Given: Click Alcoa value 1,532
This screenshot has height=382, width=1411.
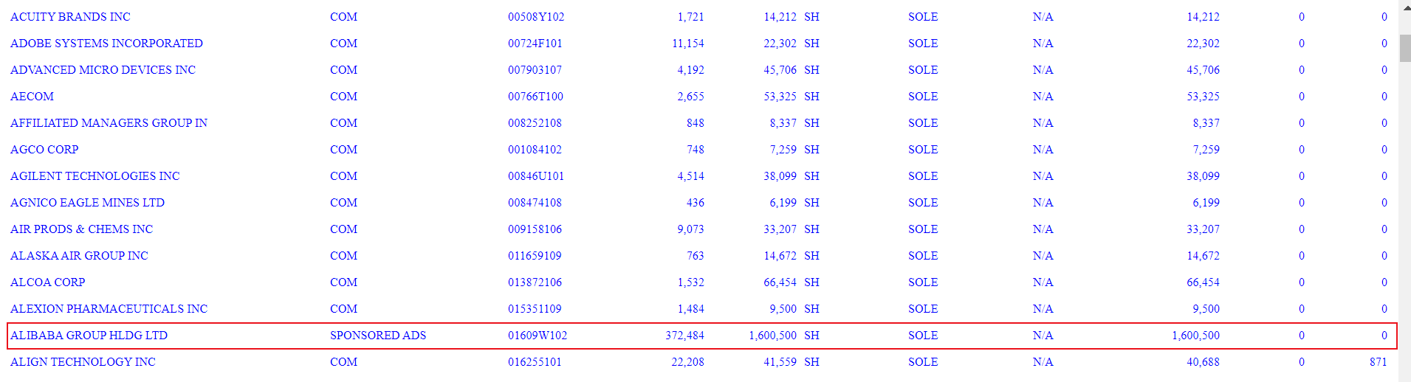Looking at the screenshot, I should click(690, 282).
